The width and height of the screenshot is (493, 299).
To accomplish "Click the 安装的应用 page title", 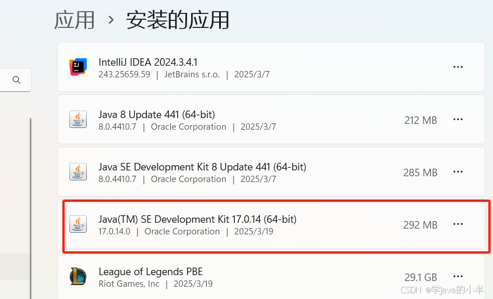I will (x=178, y=20).
